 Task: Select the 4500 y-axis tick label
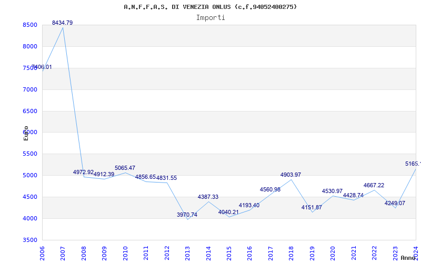click(30, 197)
